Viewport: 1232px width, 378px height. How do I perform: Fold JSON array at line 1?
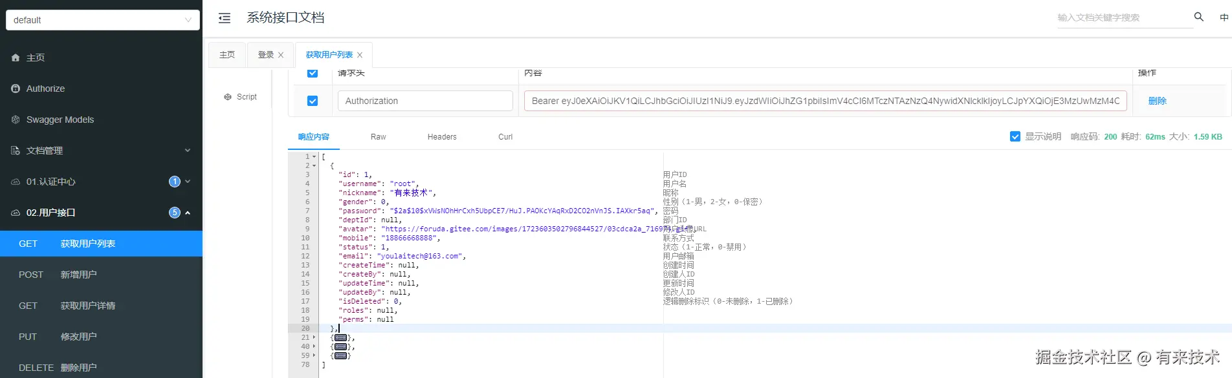pos(314,156)
